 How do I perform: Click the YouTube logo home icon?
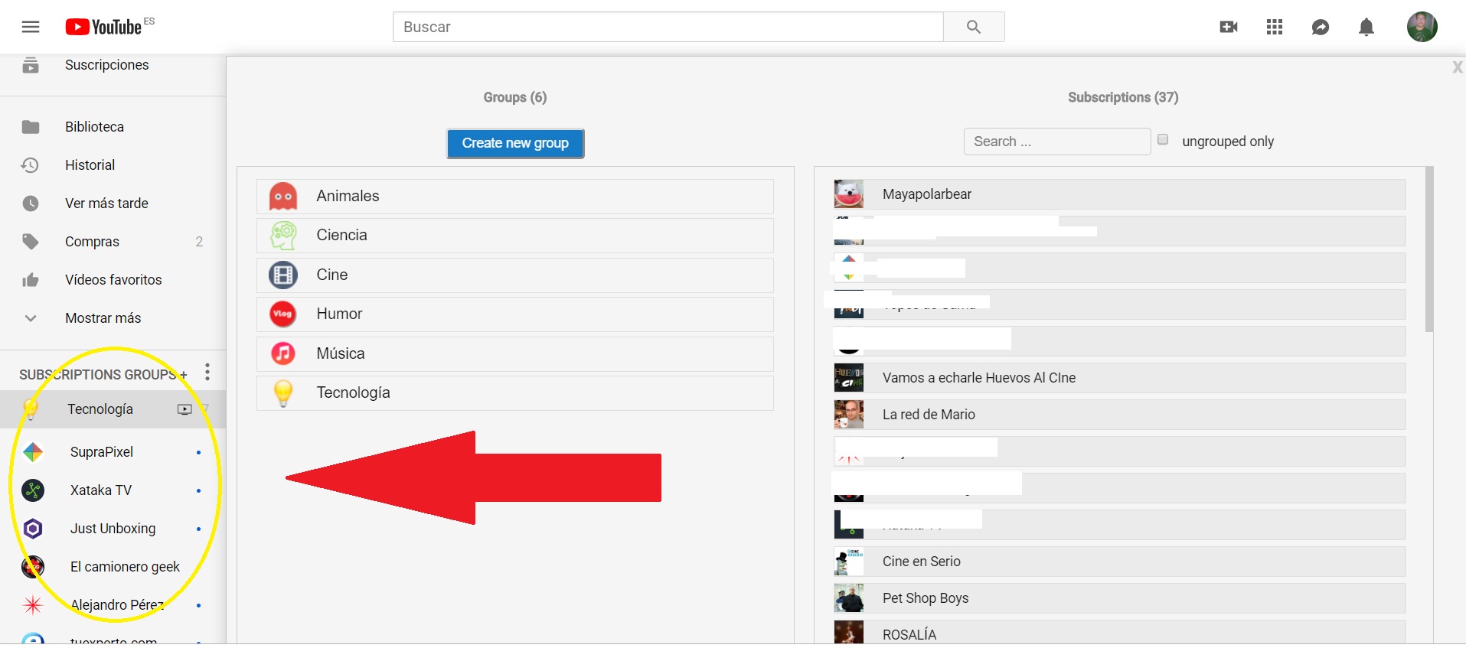click(103, 28)
